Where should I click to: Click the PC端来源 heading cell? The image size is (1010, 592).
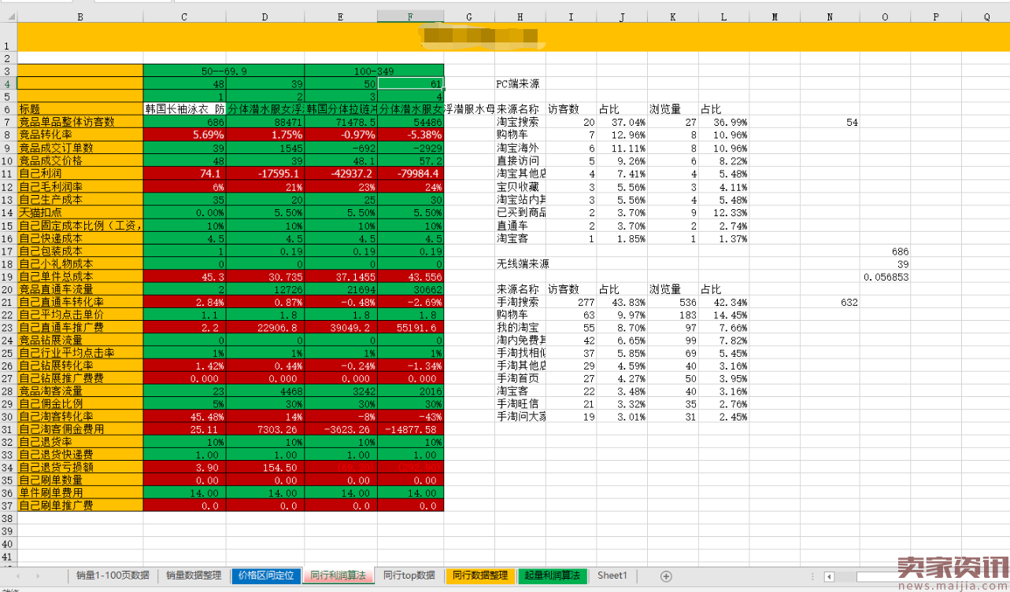click(x=520, y=83)
